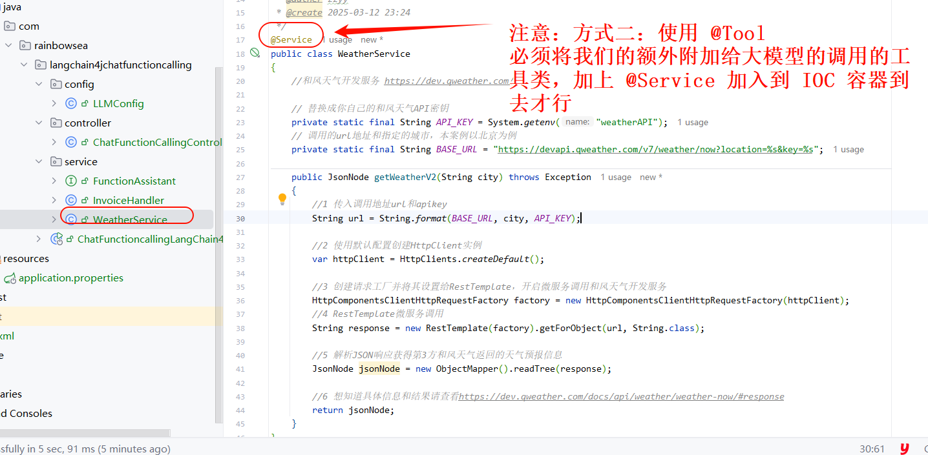Click the InvoiceHandler class icon
This screenshot has height=455, width=928.
click(x=71, y=200)
